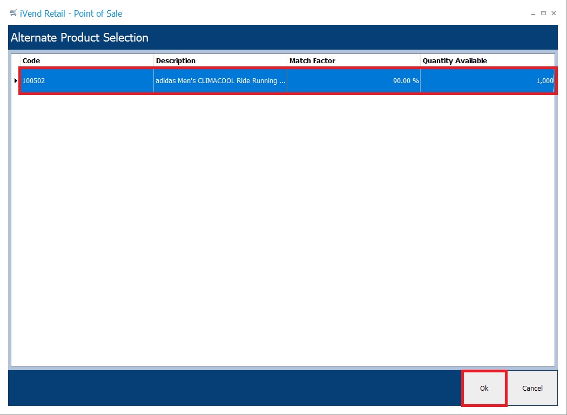Confirm the selection with the Ok button
The image size is (567, 415).
tap(484, 388)
